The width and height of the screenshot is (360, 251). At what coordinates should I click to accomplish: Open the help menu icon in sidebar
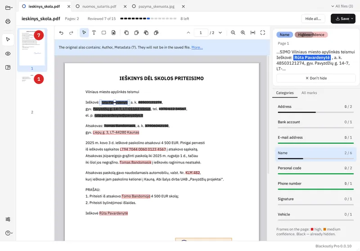[x=9, y=233]
